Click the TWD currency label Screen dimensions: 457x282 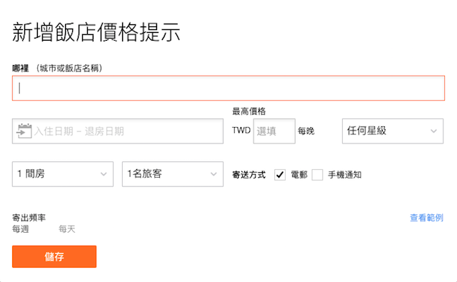coord(241,130)
